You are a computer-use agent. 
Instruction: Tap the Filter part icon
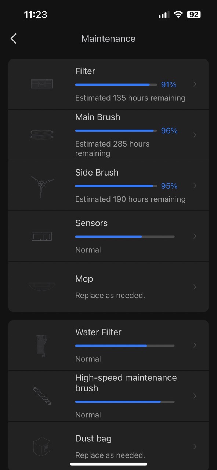click(x=42, y=84)
